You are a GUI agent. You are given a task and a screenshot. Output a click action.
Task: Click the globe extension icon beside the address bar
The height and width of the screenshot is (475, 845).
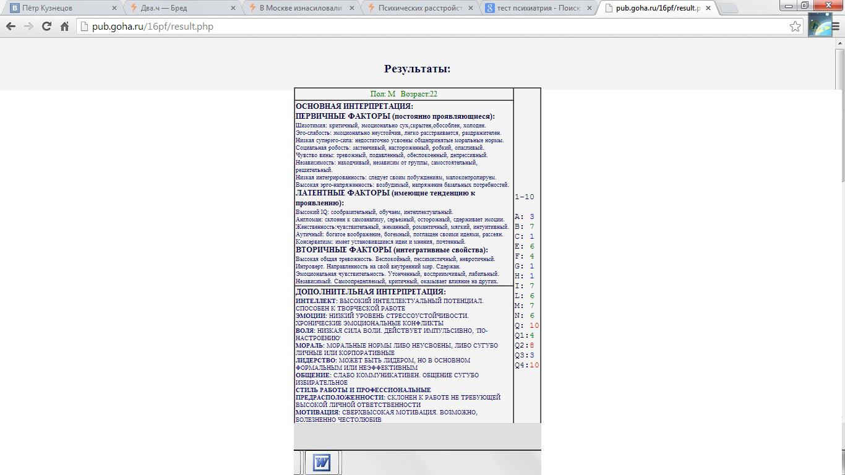point(820,26)
